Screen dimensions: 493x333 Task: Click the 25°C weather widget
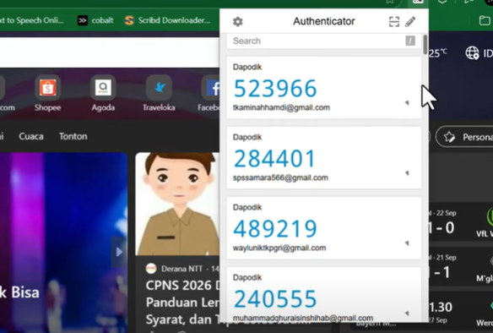pos(437,53)
